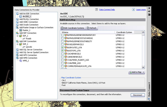
Task: Uncheck the BUSROUTES_UTA checkbox
Action: (x=63, y=47)
